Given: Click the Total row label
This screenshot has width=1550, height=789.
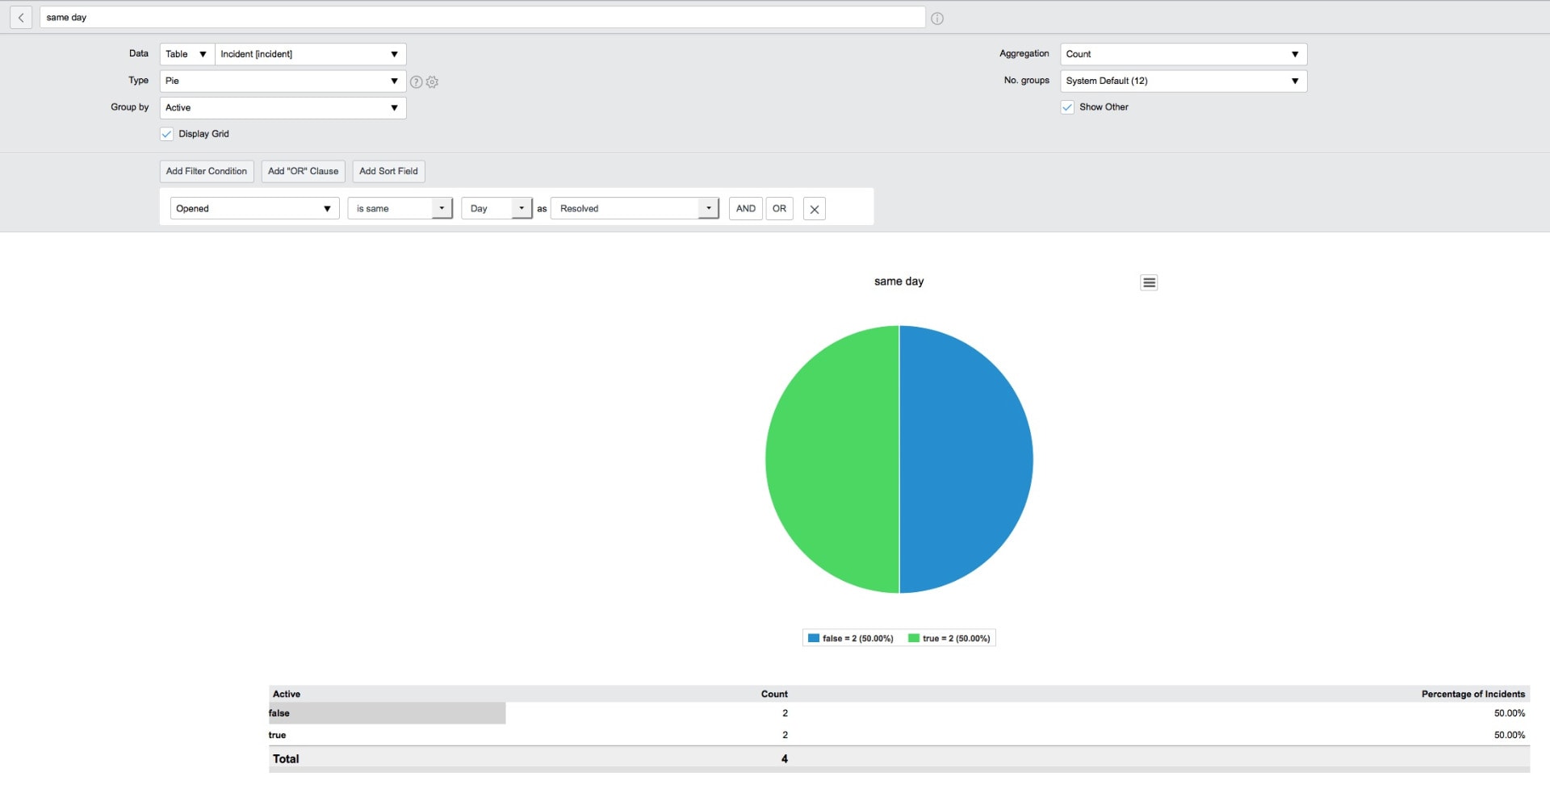Looking at the screenshot, I should 286,759.
